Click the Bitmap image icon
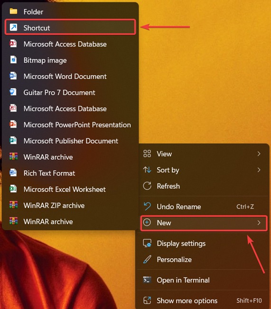Screen dimensions: 271x309 pyautogui.click(x=13, y=60)
